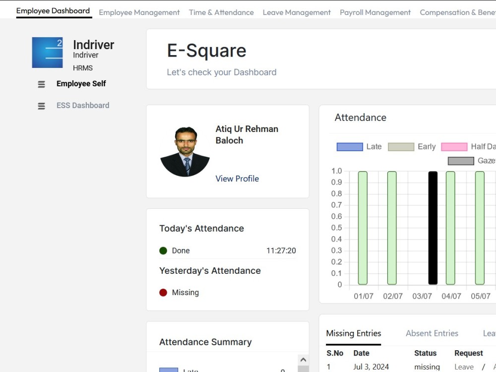
Task: Click the 'missing' status cell
Action: (x=427, y=367)
